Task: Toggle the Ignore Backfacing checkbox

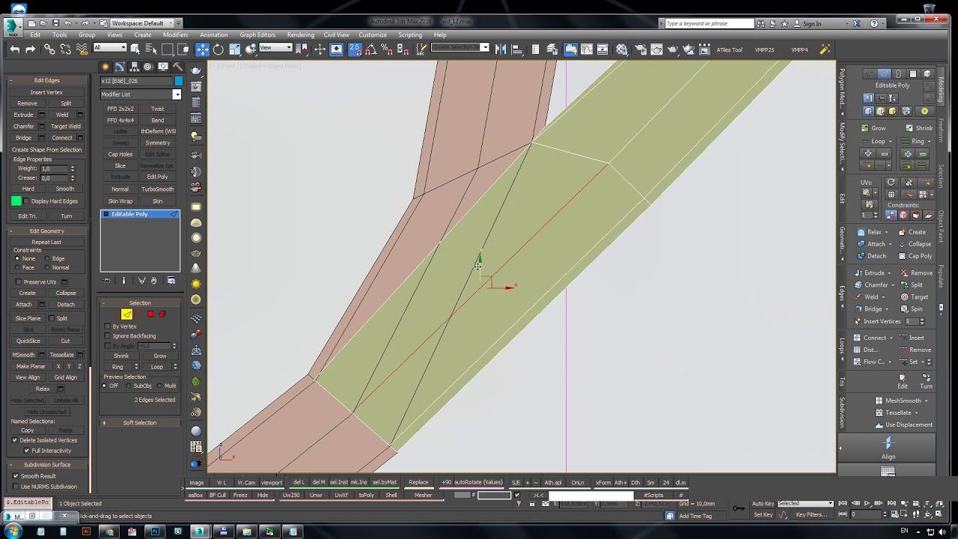Action: coord(107,336)
